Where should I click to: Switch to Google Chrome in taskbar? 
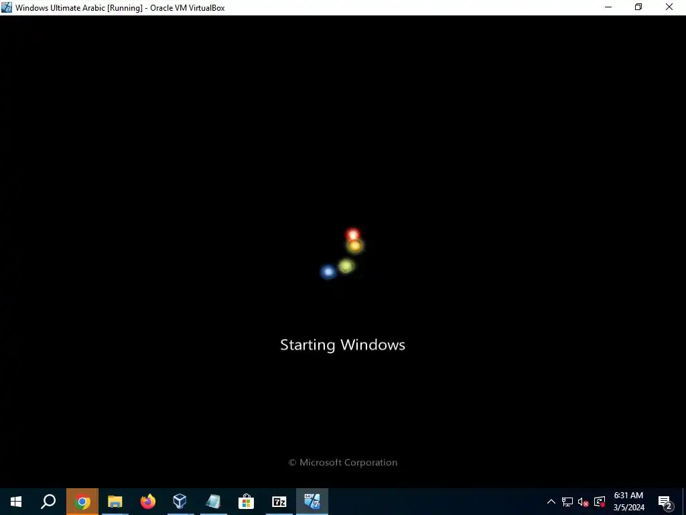point(82,502)
